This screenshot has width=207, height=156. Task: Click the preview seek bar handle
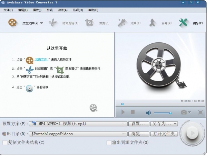122,104
